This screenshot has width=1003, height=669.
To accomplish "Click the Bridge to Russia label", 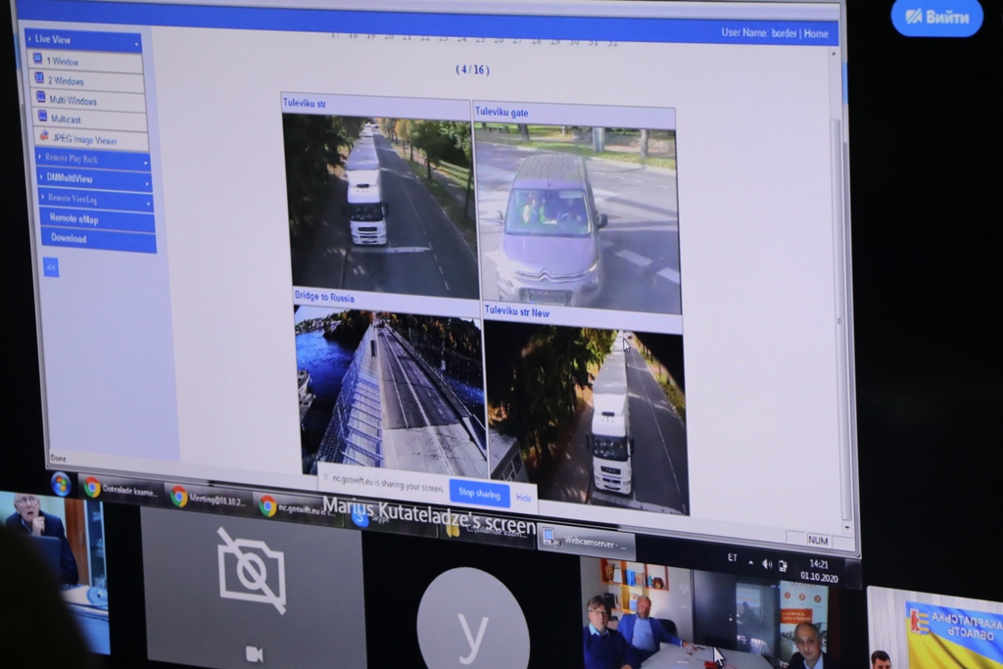I will [x=323, y=297].
